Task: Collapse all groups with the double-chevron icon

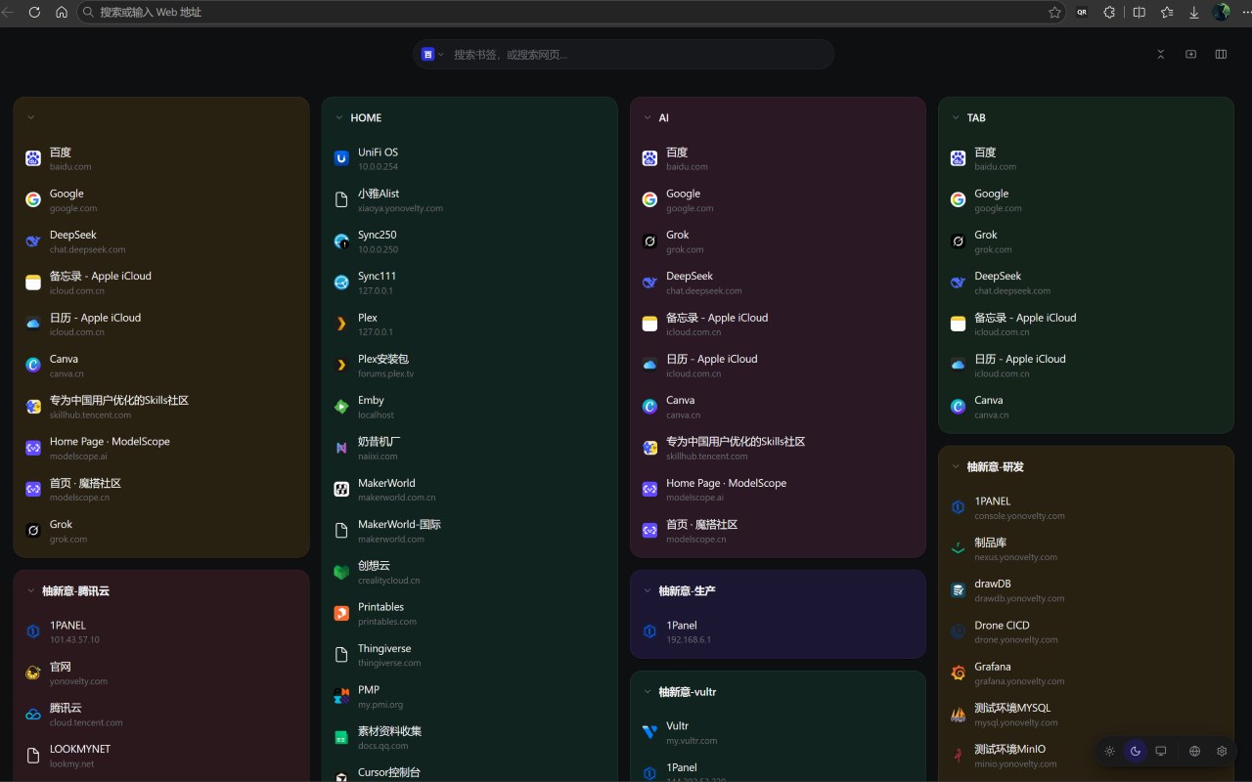Action: click(x=1161, y=55)
